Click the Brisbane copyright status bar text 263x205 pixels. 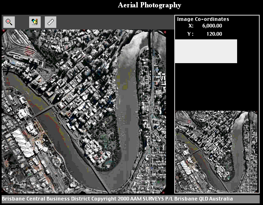coord(117,199)
